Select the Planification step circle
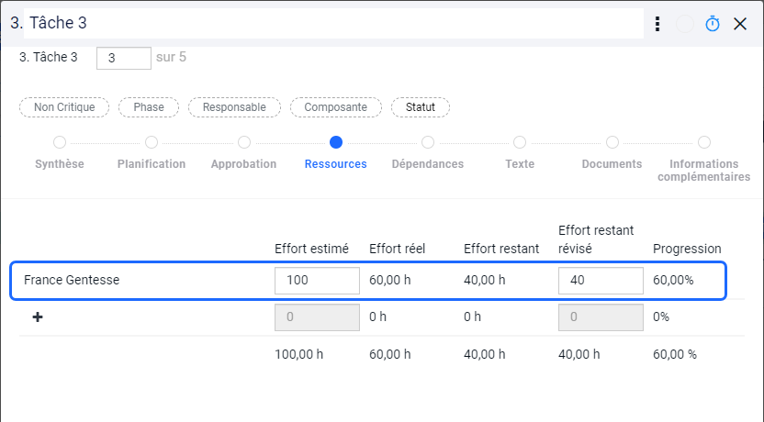Viewport: 764px width, 422px height. (152, 142)
